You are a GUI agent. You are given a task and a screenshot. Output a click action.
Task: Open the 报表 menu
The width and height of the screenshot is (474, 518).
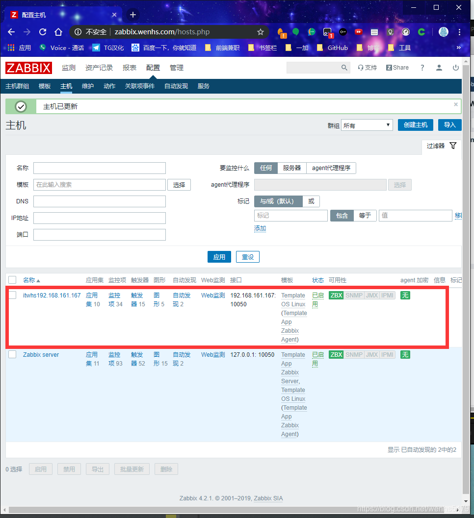(130, 68)
